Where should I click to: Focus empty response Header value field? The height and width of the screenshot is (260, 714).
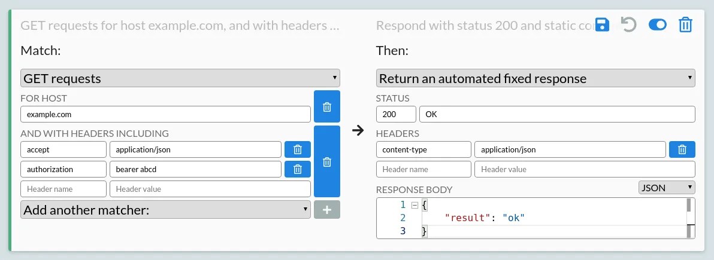click(x=585, y=169)
